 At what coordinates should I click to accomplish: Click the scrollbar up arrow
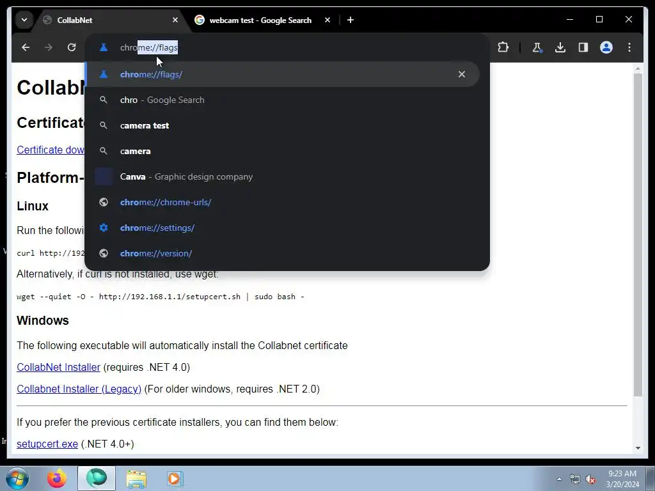[x=638, y=68]
